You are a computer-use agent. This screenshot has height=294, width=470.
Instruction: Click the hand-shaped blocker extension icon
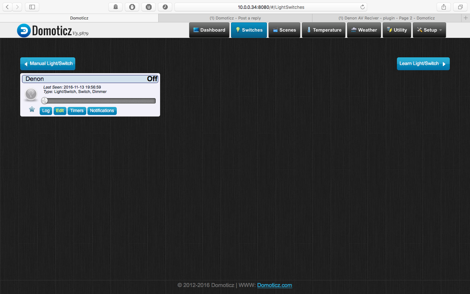point(132,7)
